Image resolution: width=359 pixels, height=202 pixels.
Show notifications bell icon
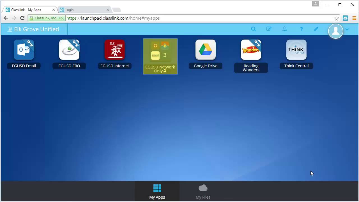click(x=284, y=29)
